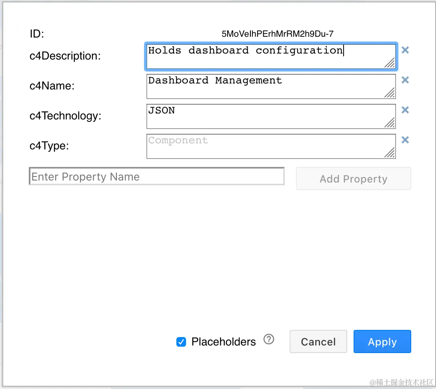Remove the c4Type property with its X icon
The image size is (436, 389).
(405, 140)
